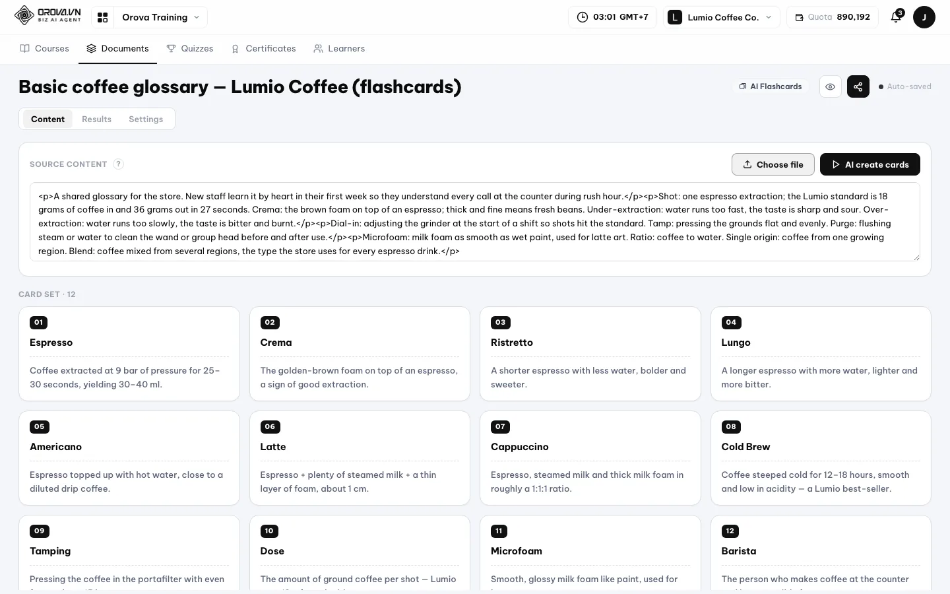
Task: Toggle preview with the eye icon
Action: click(x=830, y=86)
